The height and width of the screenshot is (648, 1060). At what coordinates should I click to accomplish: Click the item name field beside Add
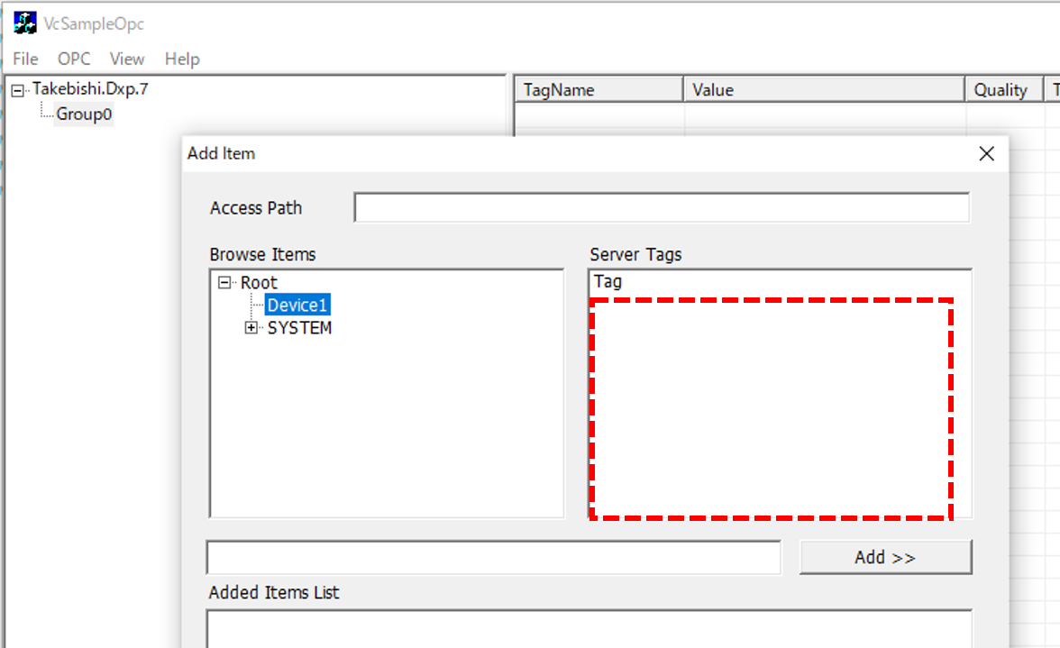(x=493, y=558)
